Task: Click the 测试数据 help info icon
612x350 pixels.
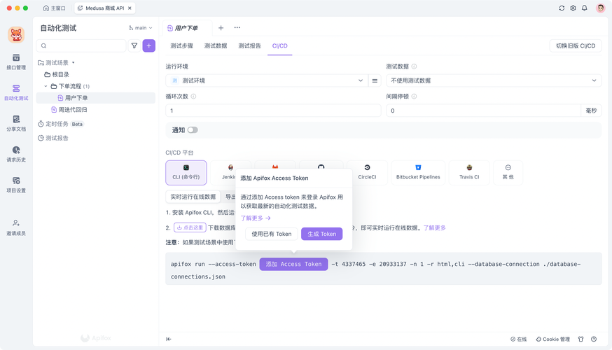Action: (x=414, y=66)
